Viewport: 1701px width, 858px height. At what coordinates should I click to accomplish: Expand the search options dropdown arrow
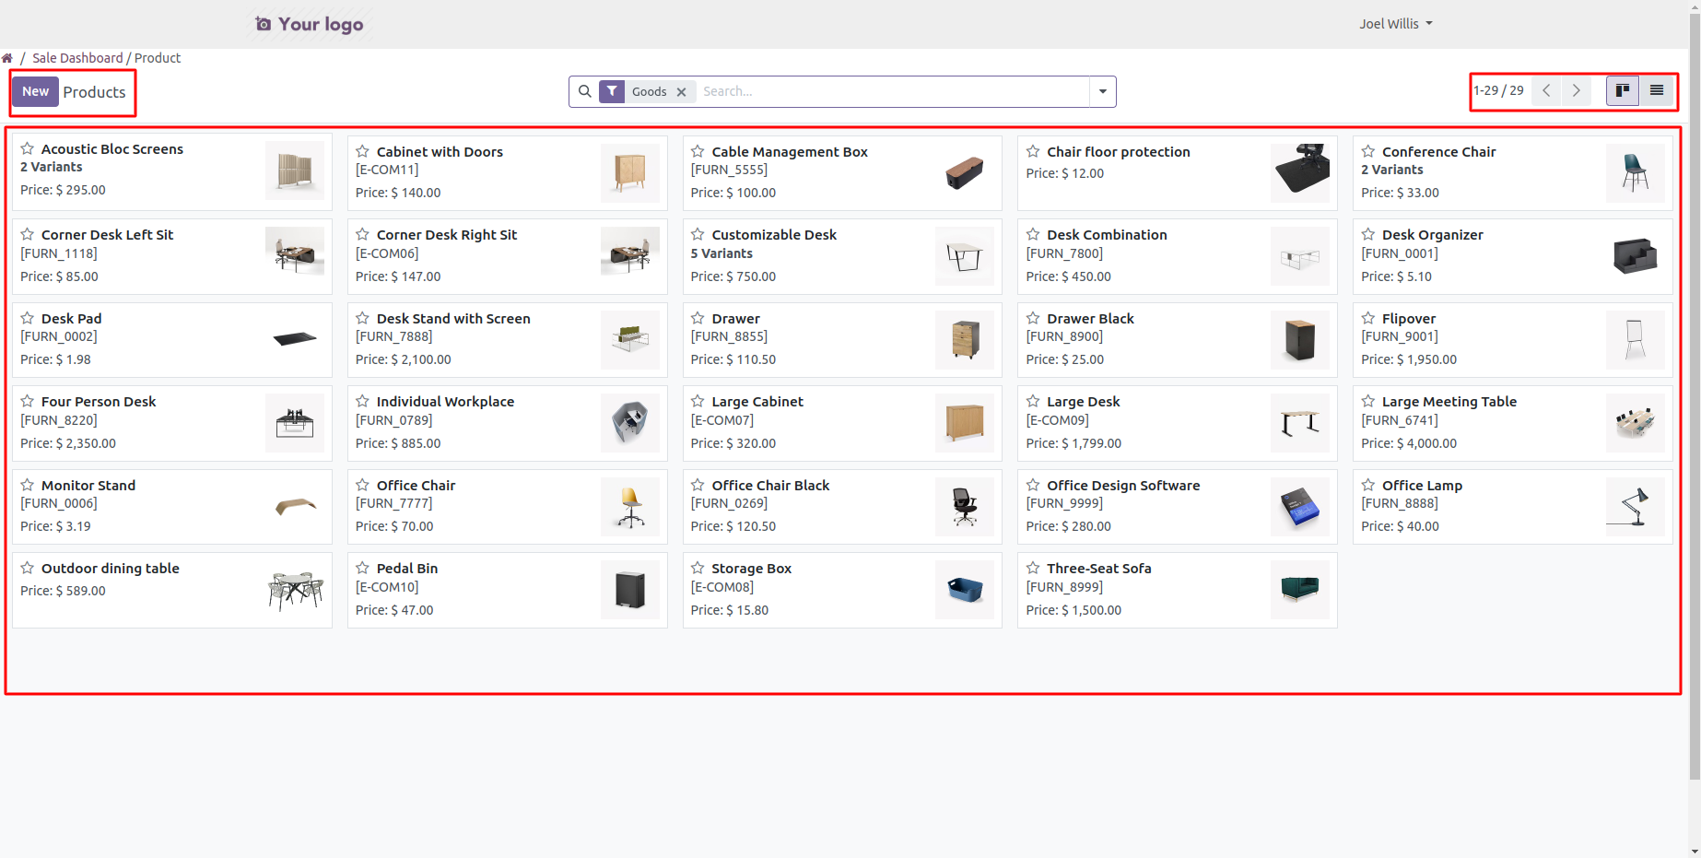1102,91
